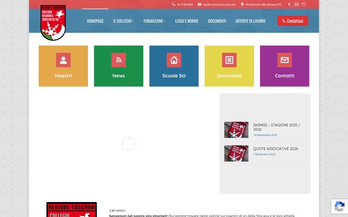Click the document icon on the Documenti tile
Image resolution: width=348 pixels, height=217 pixels.
(229, 60)
